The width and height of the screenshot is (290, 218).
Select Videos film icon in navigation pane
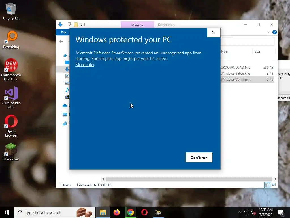coord(67,97)
